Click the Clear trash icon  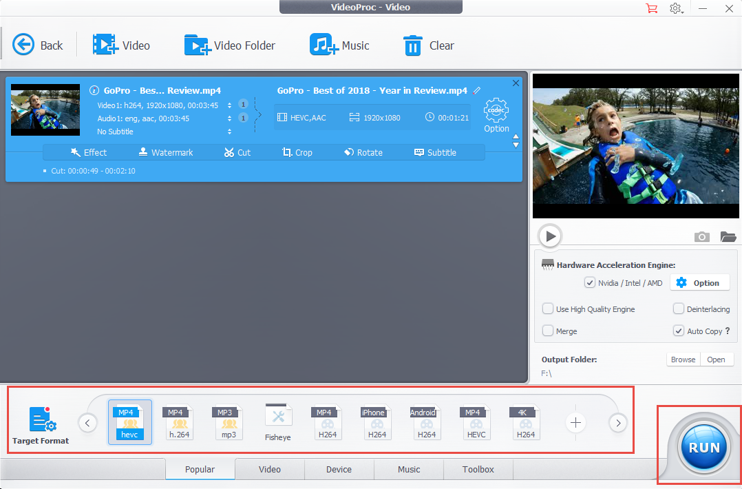tap(413, 45)
